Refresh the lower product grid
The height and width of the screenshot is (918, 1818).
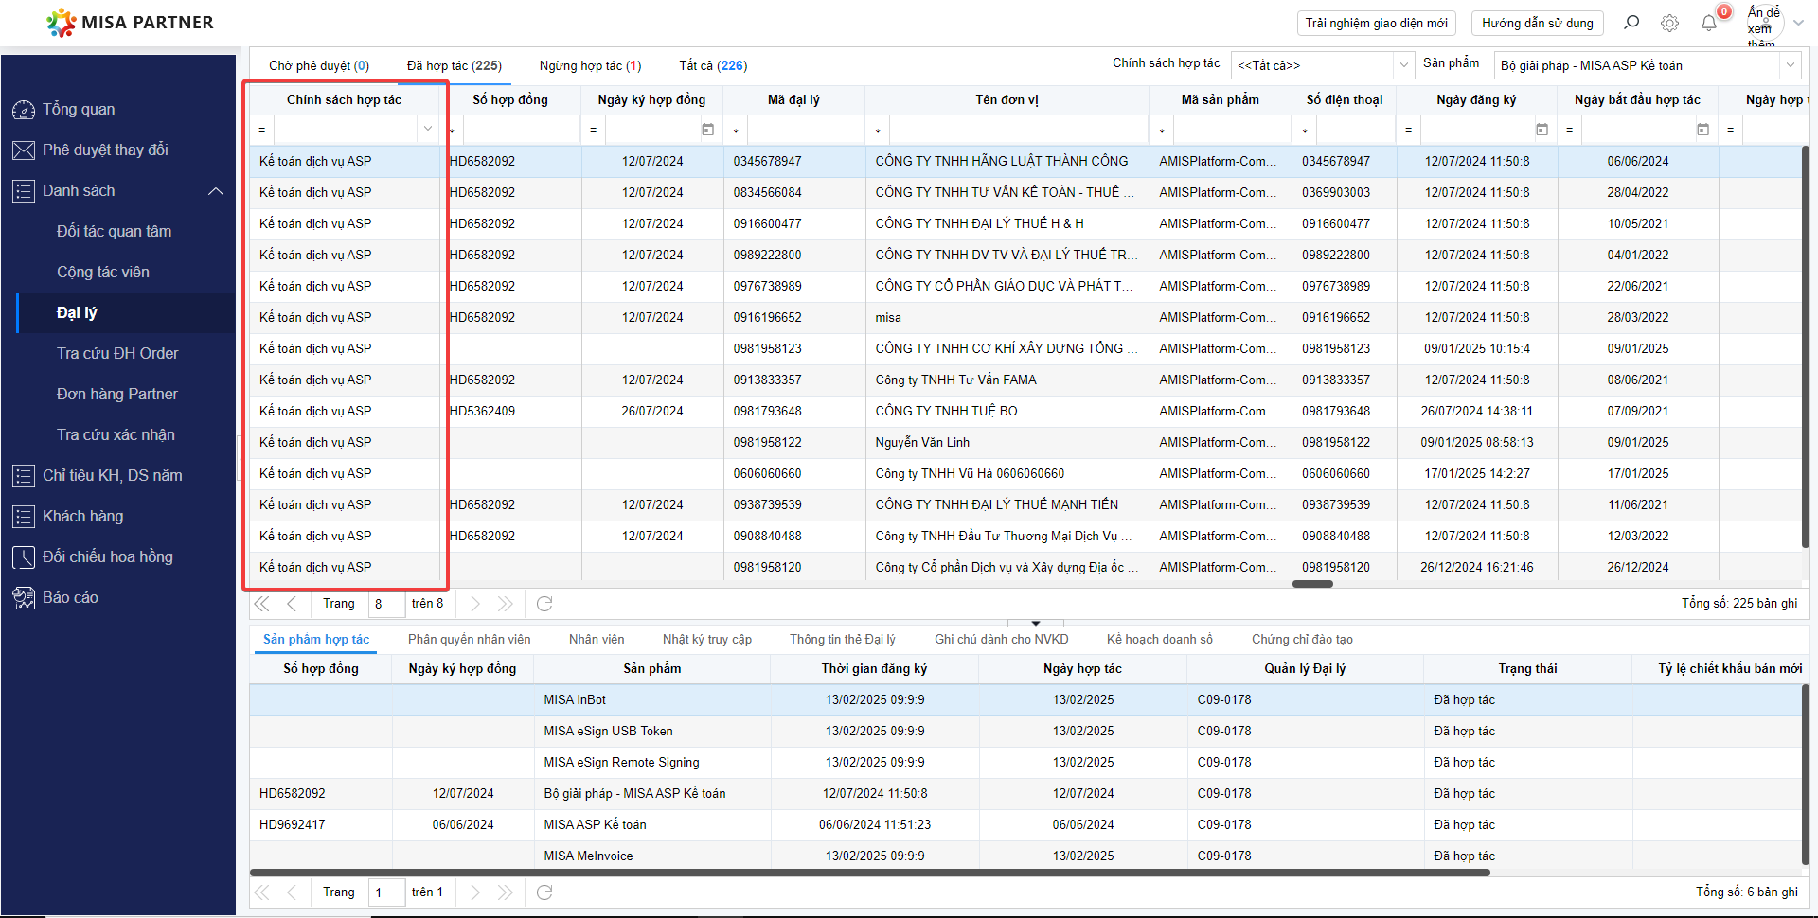point(544,892)
